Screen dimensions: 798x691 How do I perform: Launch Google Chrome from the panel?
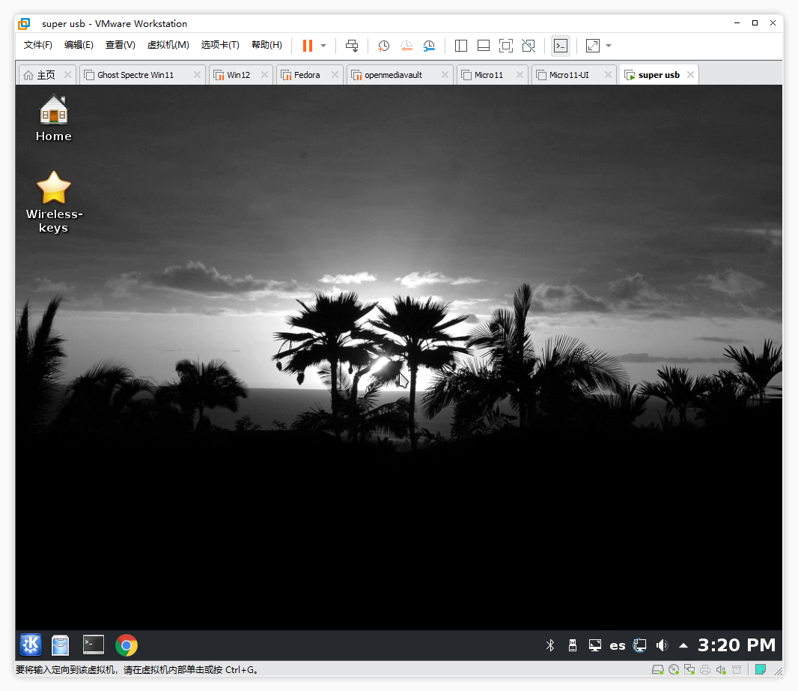tap(127, 645)
